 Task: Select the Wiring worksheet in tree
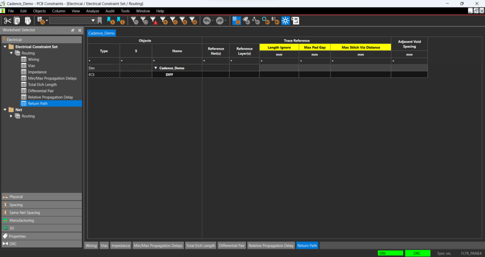34,59
